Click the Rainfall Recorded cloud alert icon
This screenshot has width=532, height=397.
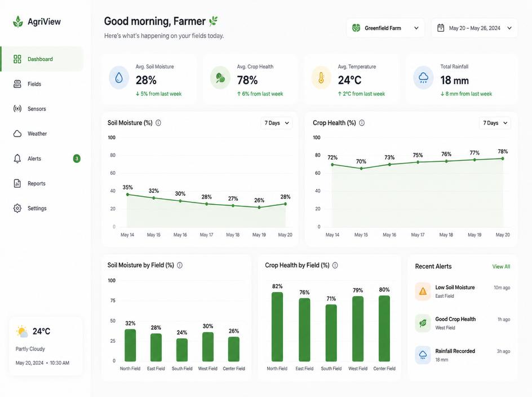point(423,355)
